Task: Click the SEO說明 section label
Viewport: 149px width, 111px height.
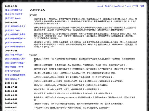Action: (x=34, y=15)
